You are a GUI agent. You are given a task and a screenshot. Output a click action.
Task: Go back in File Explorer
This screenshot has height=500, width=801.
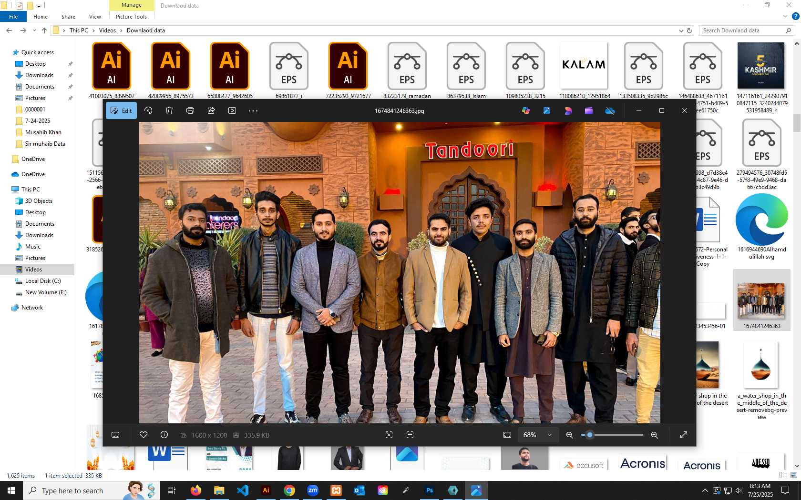pos(9,30)
